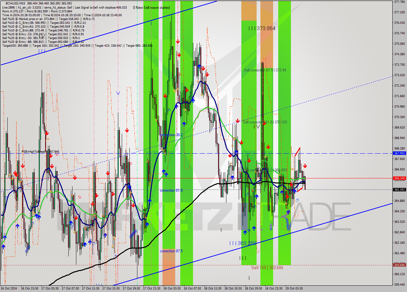
Task: Click the '17 Oct 03:30' time axis label
Action: (50, 289)
